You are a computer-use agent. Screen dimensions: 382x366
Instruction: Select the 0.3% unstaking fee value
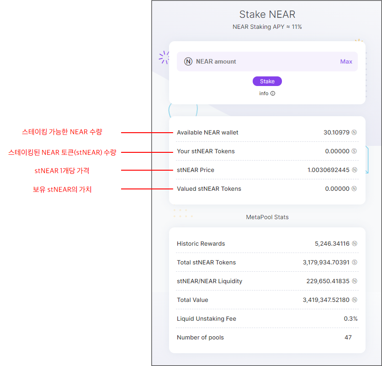(350, 319)
